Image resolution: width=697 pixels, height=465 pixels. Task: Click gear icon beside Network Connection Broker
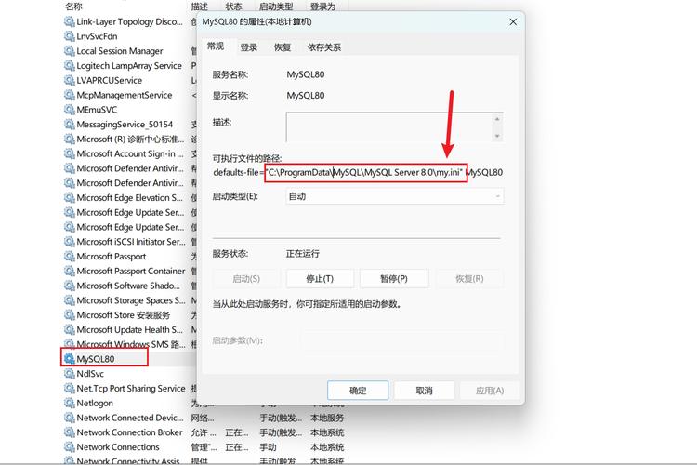pos(70,432)
